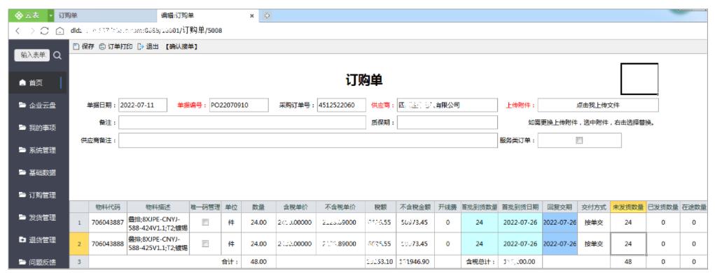Click the browser home icon

(60, 31)
